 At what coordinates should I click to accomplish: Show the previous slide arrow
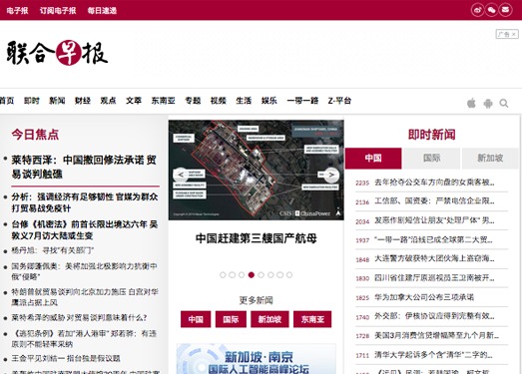(x=180, y=175)
